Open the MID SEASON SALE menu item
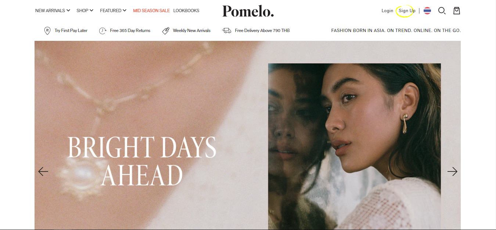This screenshot has width=496, height=230. click(x=151, y=11)
